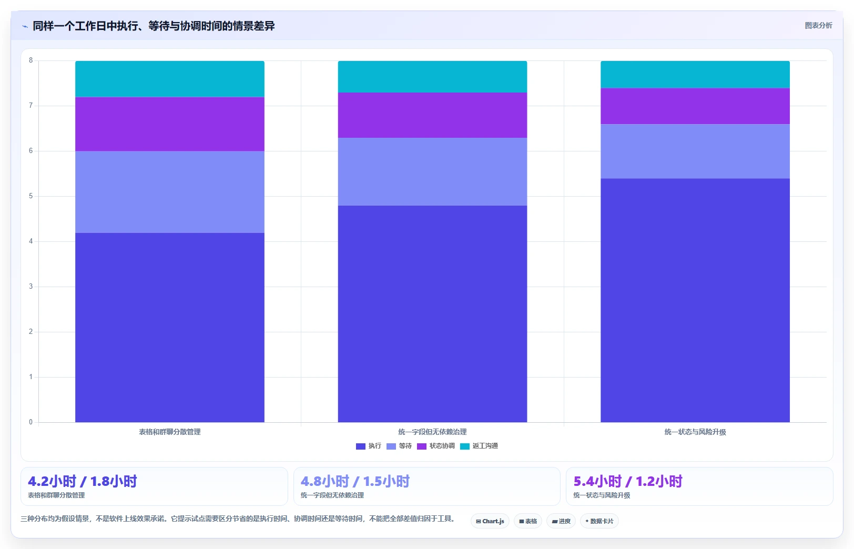Click the 数据卡片 tag pill
This screenshot has width=854, height=549.
[599, 521]
